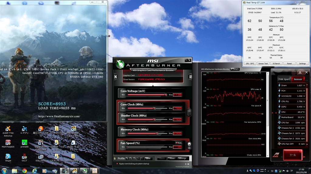311x174 pixels.
Task: Select Afterburner profile slot 2
Action: pyautogui.click(x=131, y=158)
